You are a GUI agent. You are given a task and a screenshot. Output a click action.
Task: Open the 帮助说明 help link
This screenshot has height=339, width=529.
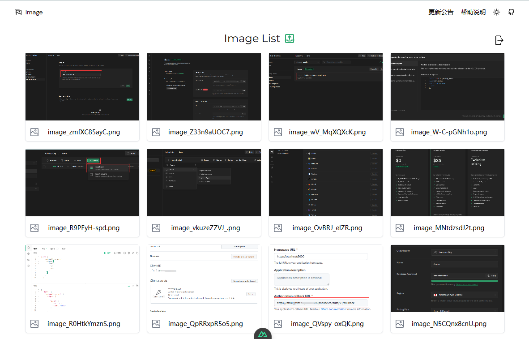tap(473, 12)
